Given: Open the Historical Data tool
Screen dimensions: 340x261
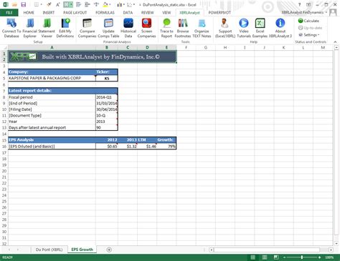Looking at the screenshot, I should (x=128, y=28).
